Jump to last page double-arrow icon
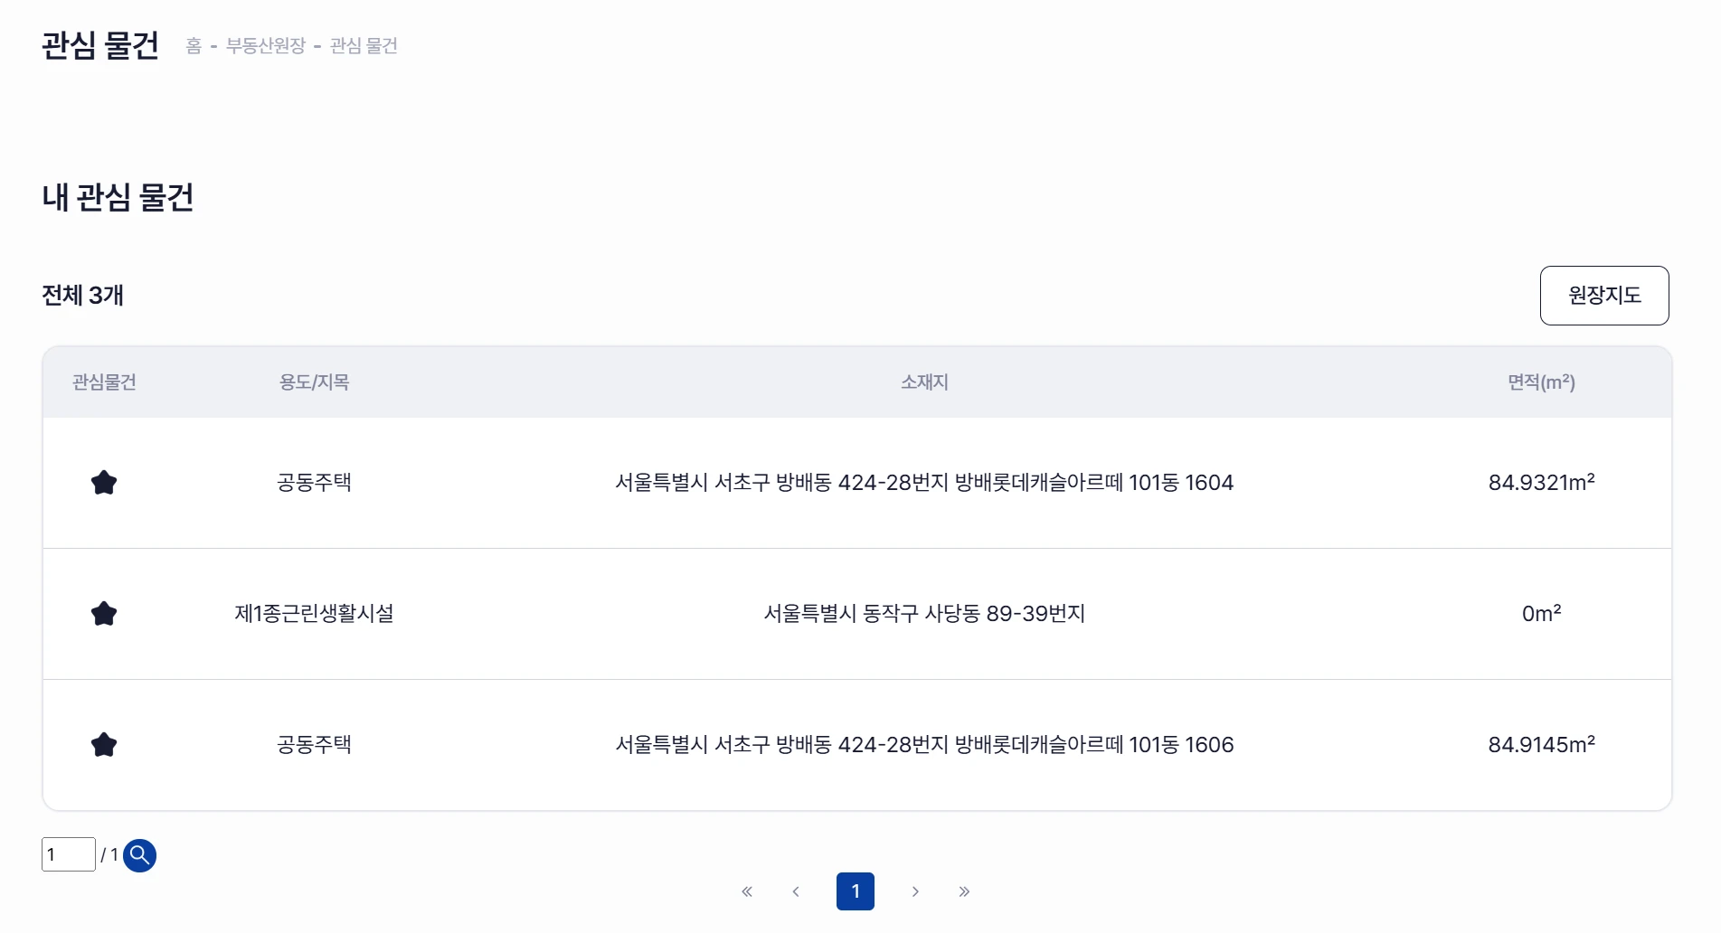Image resolution: width=1721 pixels, height=933 pixels. (964, 891)
